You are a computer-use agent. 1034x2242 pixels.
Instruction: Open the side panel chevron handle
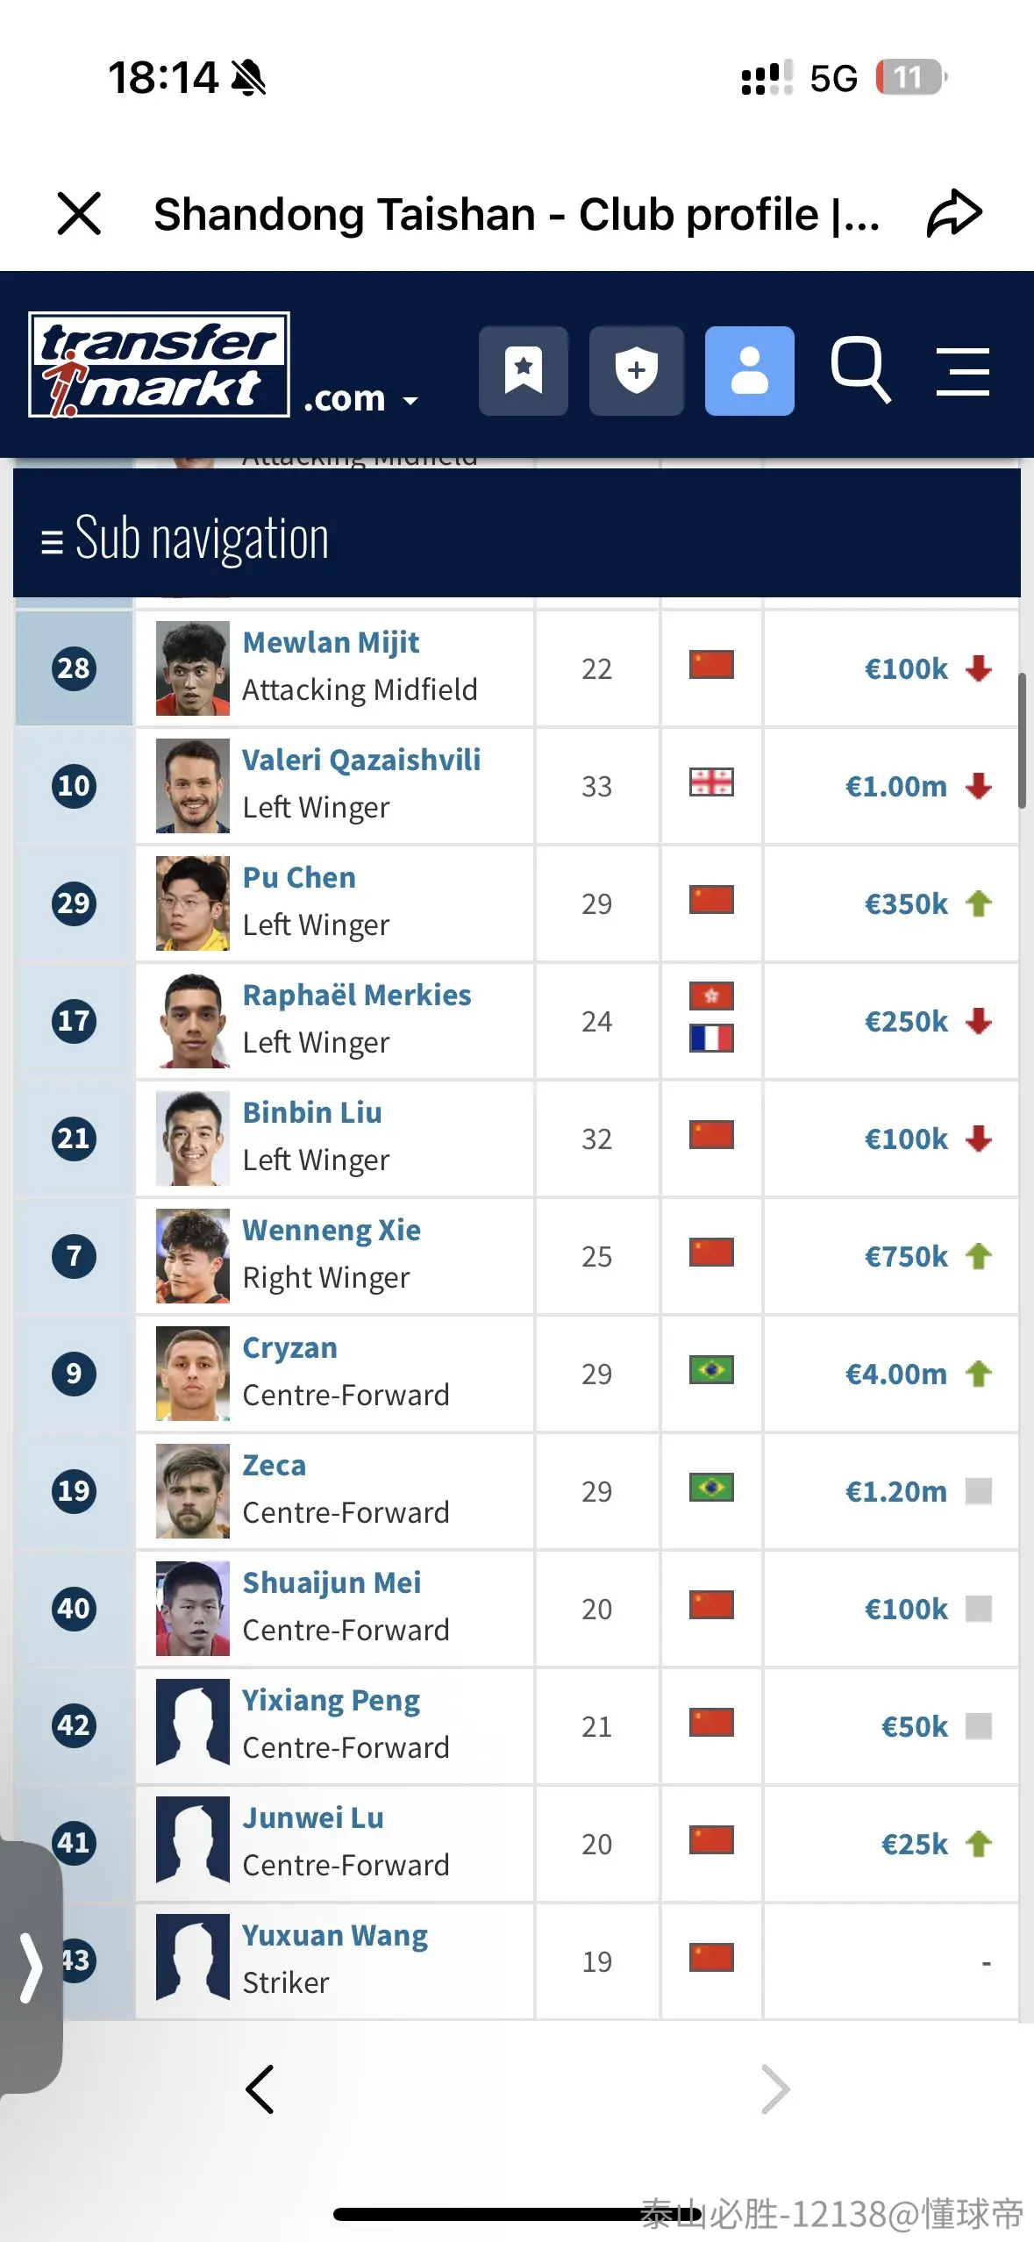click(32, 1967)
